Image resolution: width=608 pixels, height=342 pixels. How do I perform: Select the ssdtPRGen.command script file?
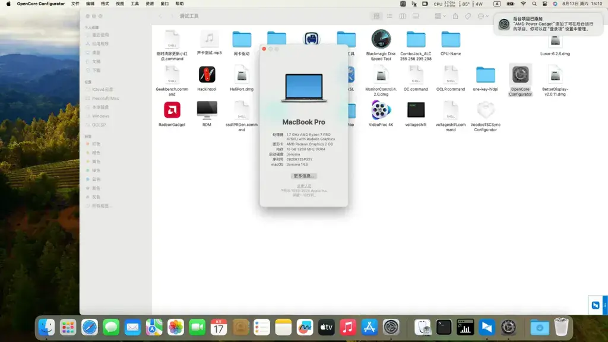242,110
